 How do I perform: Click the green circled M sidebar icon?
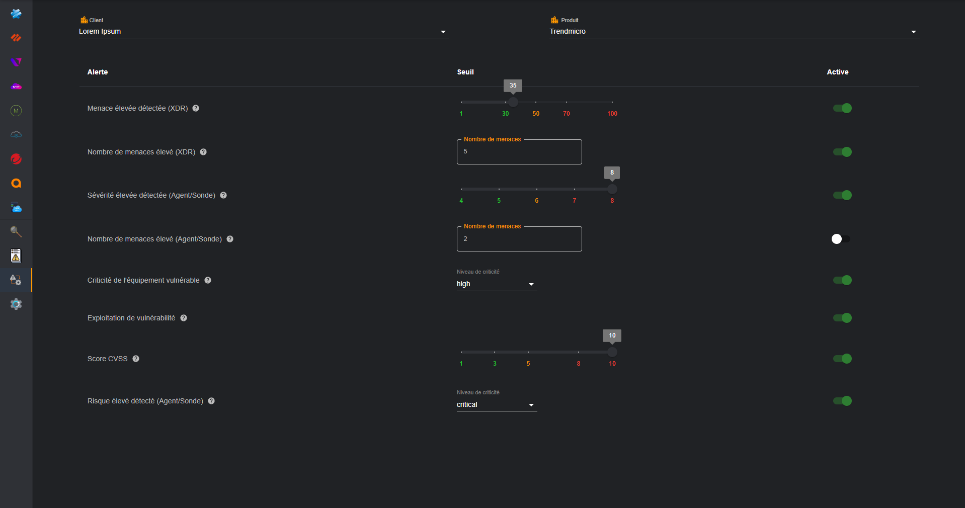pyautogui.click(x=16, y=111)
